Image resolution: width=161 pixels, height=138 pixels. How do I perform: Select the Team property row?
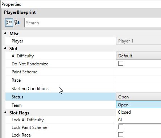click(61, 105)
